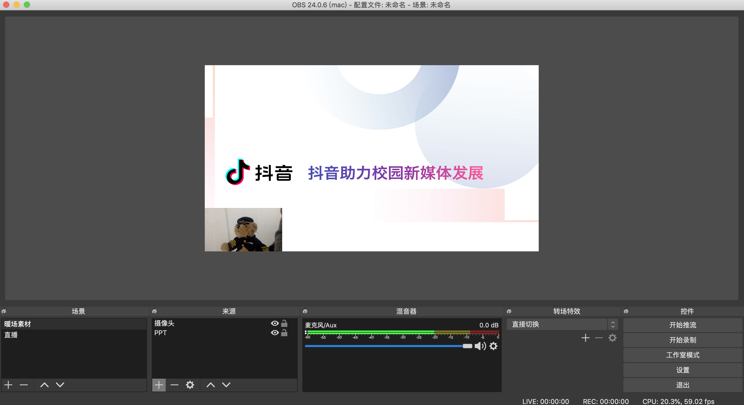This screenshot has height=405, width=744.
Task: Open 设置 from the controls panel
Action: tap(682, 370)
